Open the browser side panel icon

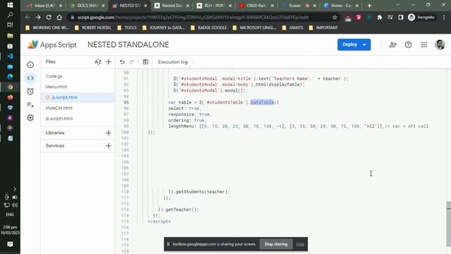[x=401, y=17]
